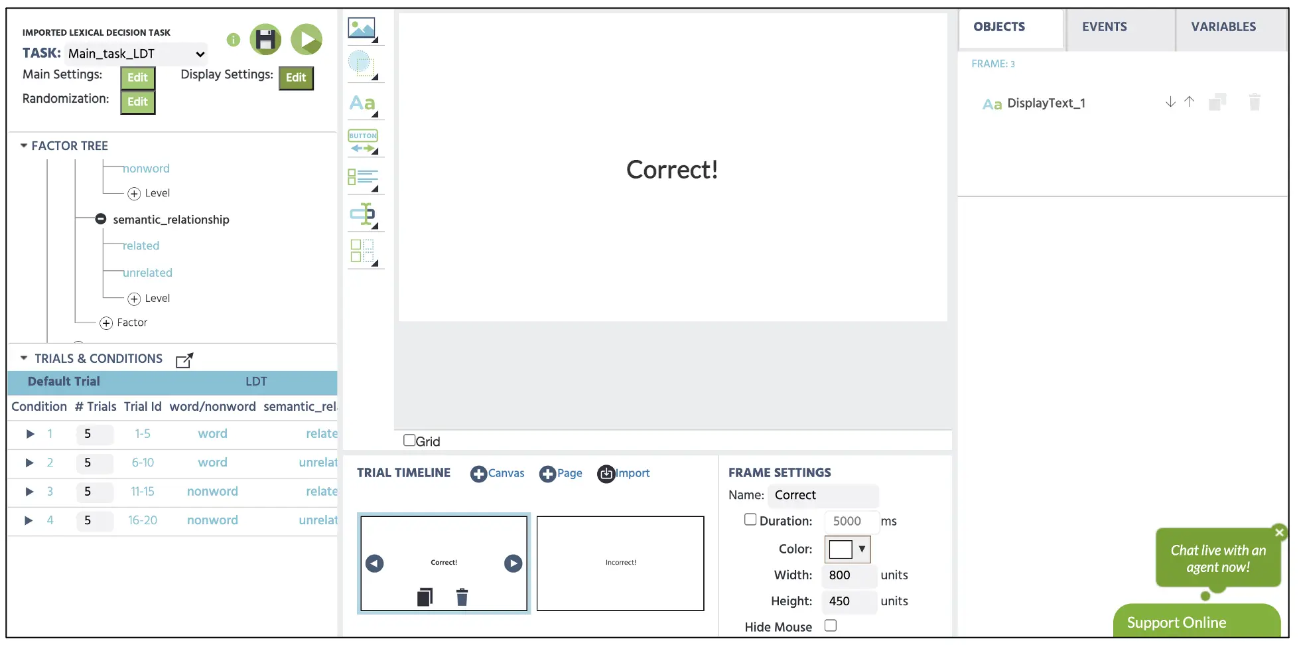Select the unrelated level in tree
Screen dimensions: 1299x645
147,273
